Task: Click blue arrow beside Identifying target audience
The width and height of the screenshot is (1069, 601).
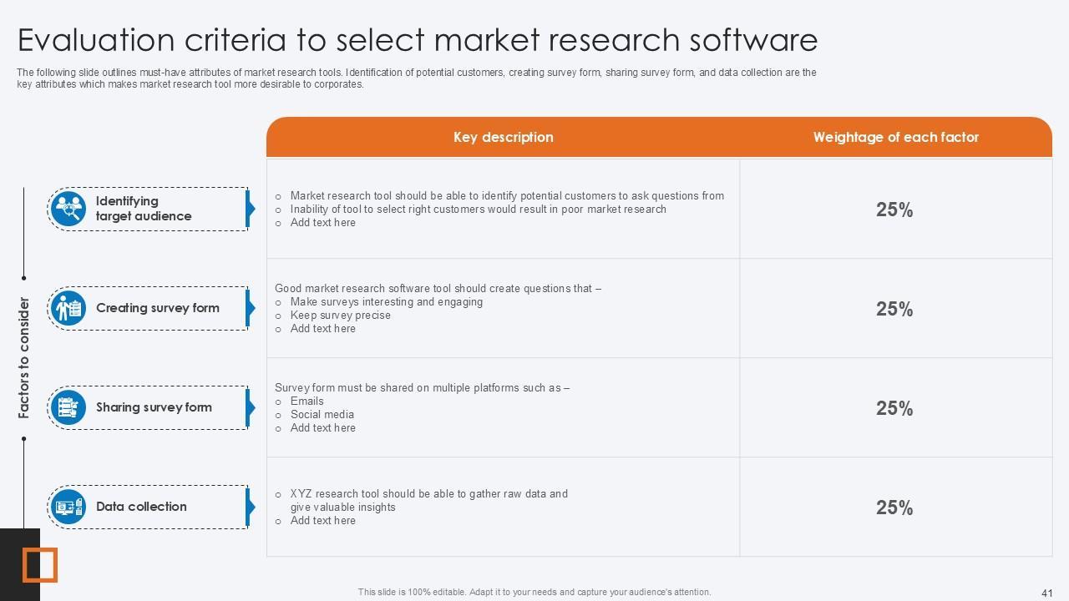Action: (x=250, y=209)
